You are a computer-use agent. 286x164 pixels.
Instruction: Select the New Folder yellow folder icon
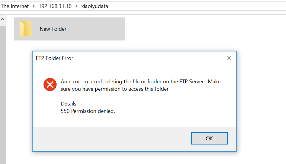click(26, 29)
